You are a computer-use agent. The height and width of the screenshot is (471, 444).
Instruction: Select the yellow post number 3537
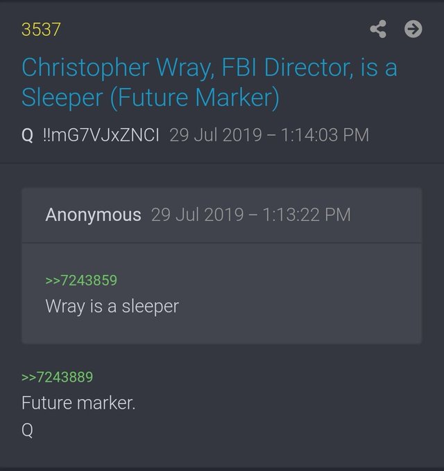(41, 29)
